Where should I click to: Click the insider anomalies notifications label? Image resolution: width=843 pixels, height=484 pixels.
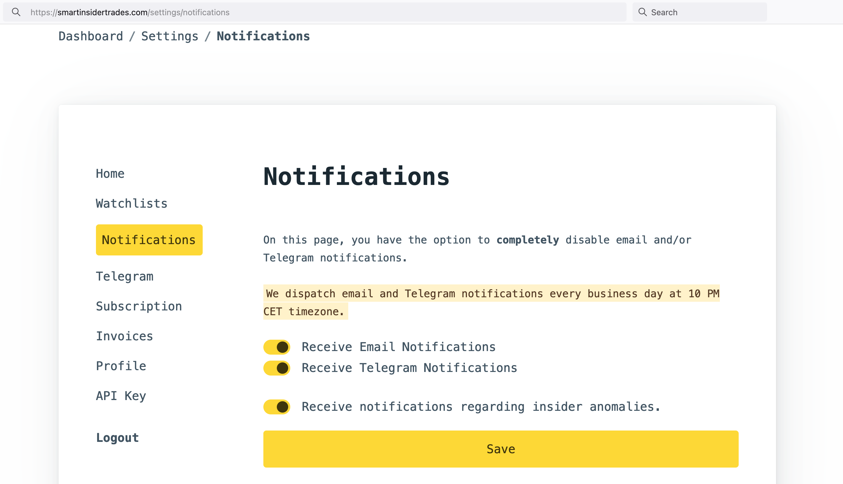click(x=481, y=407)
